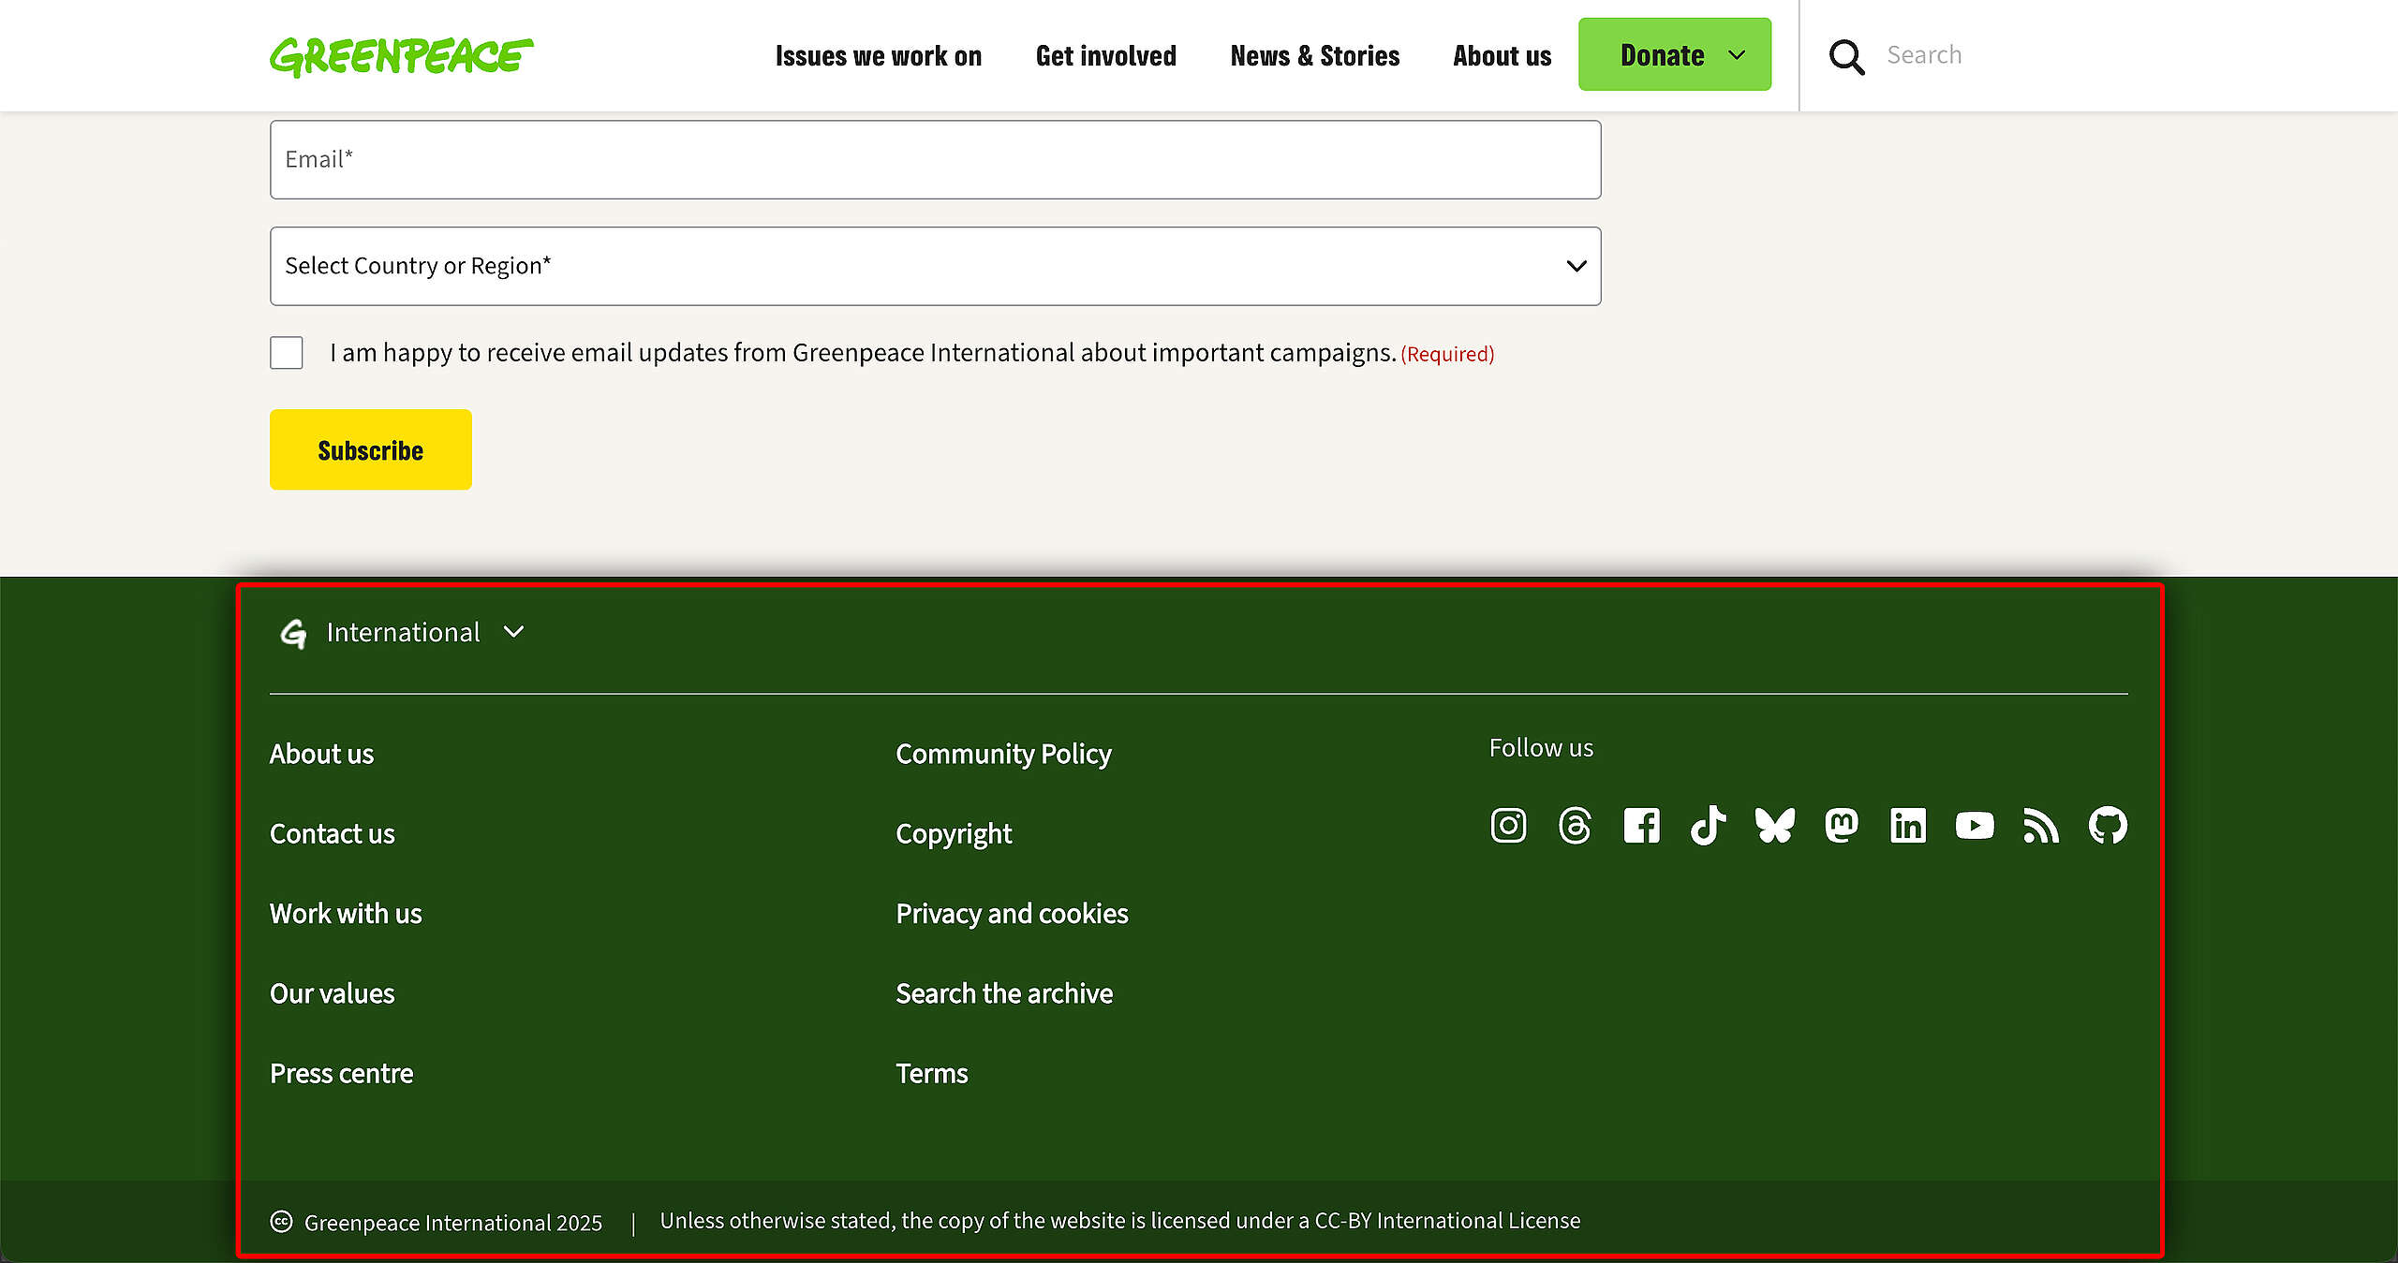The image size is (2398, 1263).
Task: Open Privacy and cookies link
Action: (x=1012, y=914)
